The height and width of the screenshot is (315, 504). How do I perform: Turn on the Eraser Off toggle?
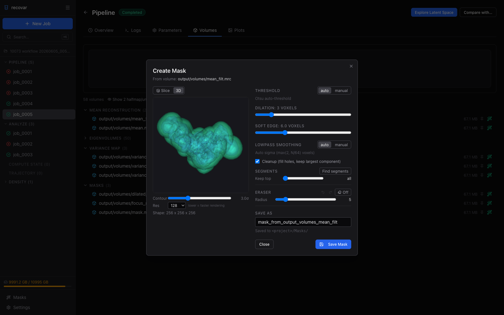343,192
